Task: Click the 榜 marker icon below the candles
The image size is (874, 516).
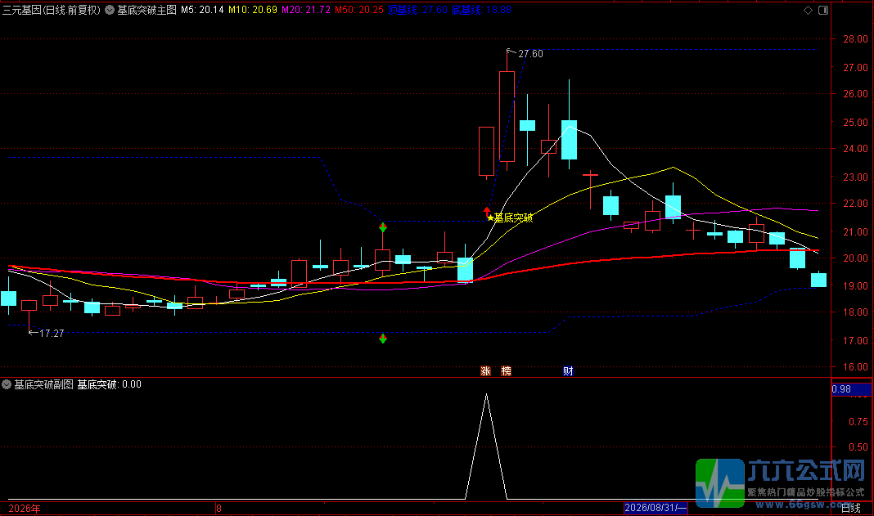Action: click(x=506, y=371)
